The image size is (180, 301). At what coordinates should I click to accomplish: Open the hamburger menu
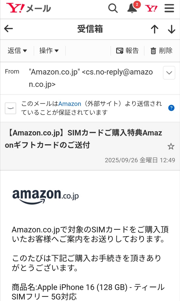pos(169,8)
